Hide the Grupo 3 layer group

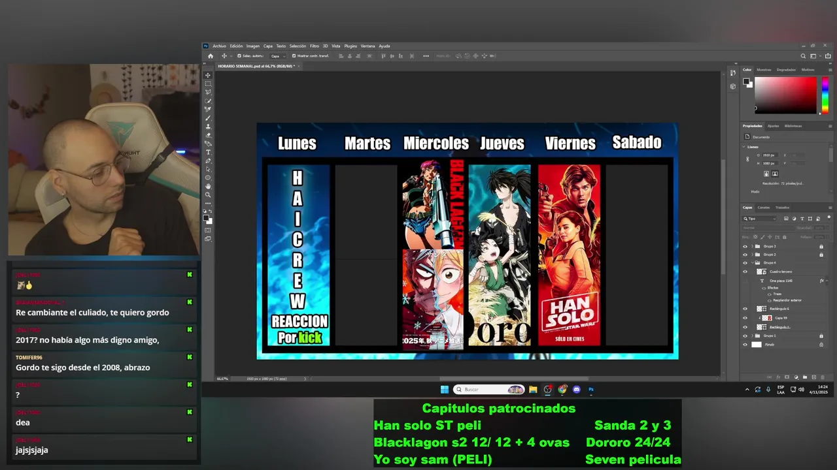point(745,246)
